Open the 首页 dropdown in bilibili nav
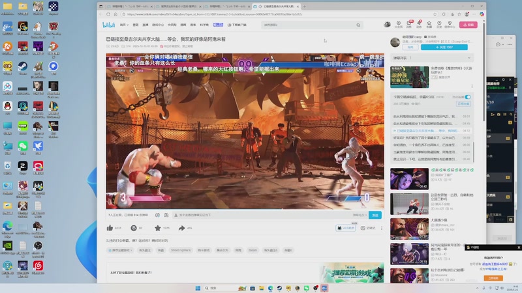The height and width of the screenshot is (293, 522). [124, 25]
